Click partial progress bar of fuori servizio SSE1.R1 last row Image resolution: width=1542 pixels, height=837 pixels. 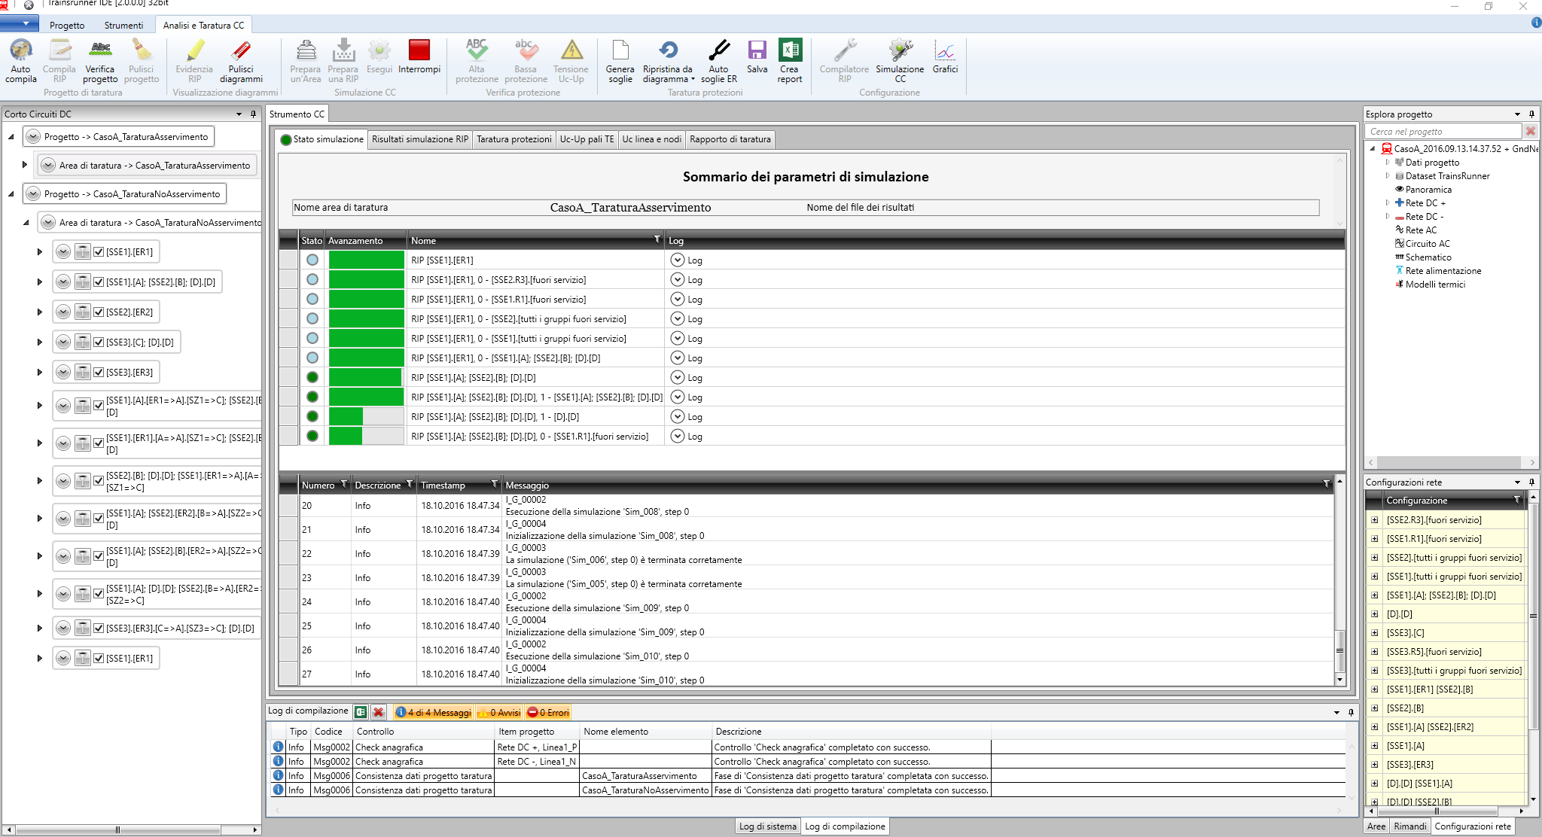click(366, 436)
